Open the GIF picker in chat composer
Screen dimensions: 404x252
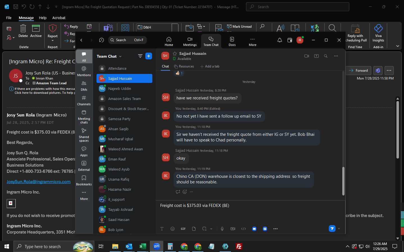(x=183, y=229)
